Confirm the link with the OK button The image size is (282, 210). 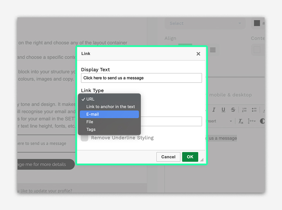[x=190, y=157]
